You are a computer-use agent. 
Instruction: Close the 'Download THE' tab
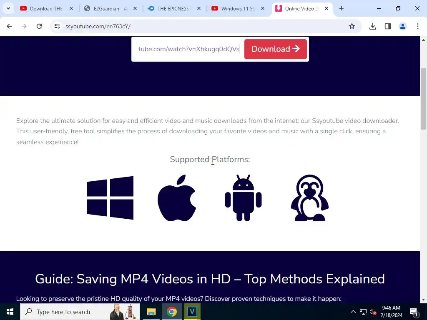(x=71, y=8)
